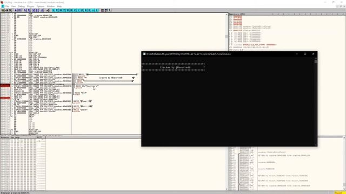Click the Trace into toolbar icon
Image resolution: width=346 pixels, height=194 pixels.
[33, 10]
